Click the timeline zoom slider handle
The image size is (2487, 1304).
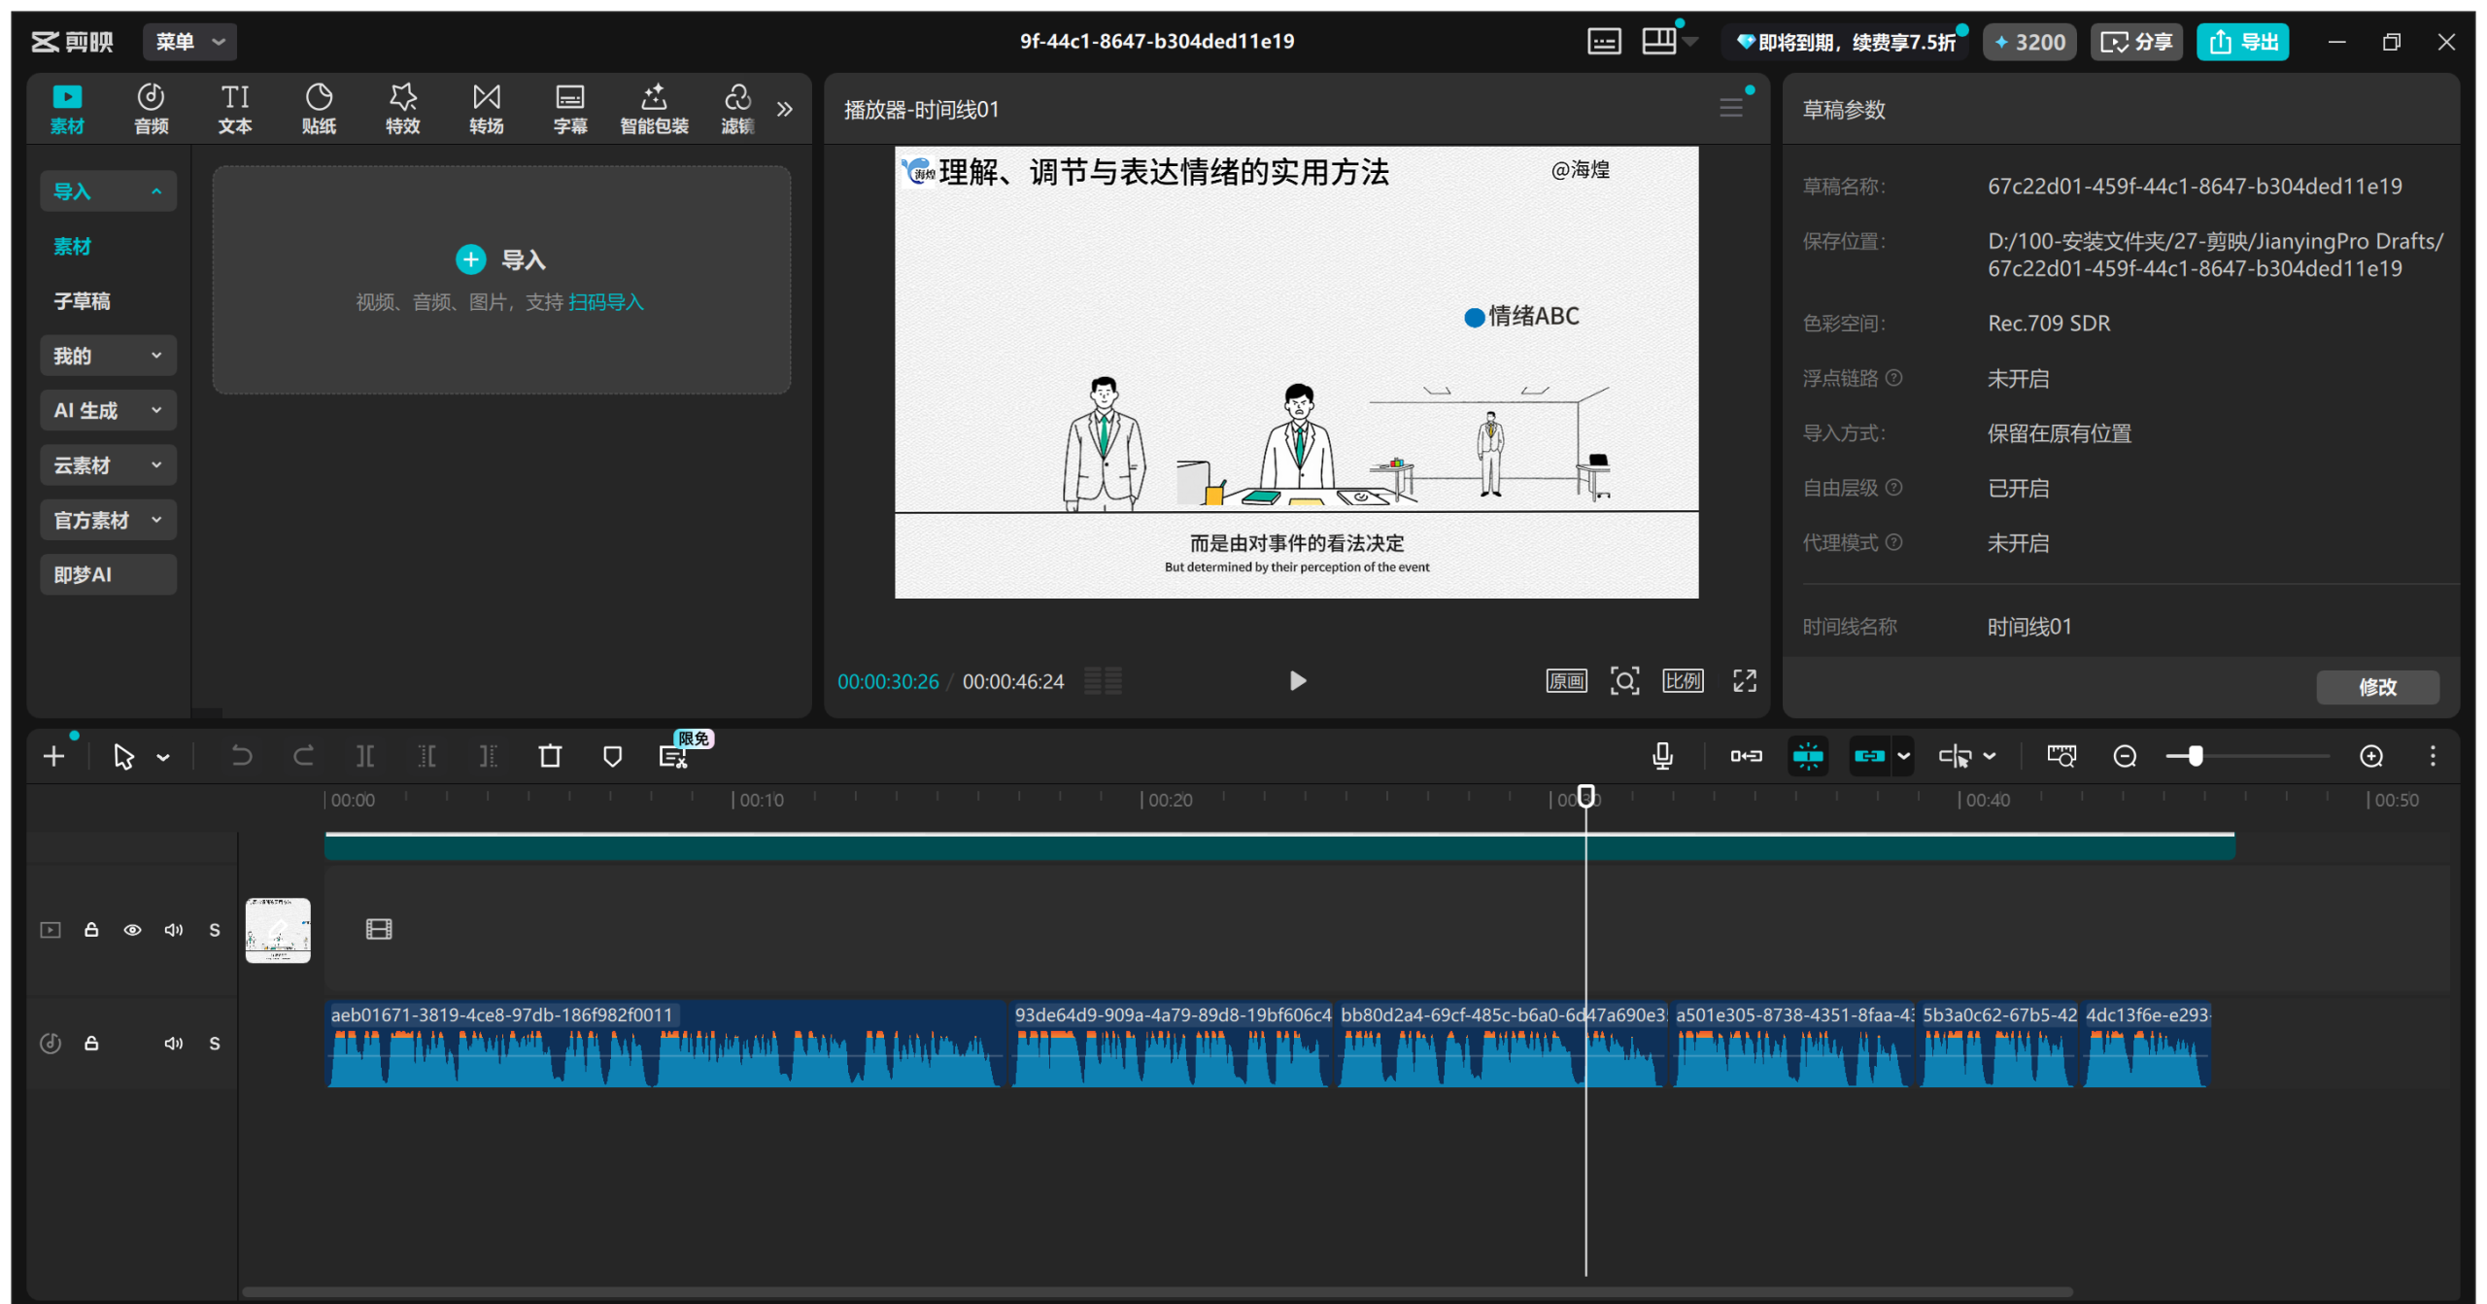pyautogui.click(x=2196, y=756)
